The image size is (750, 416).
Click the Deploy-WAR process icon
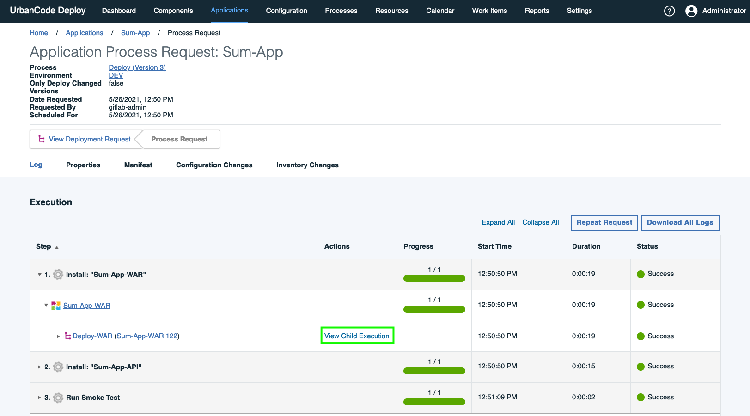(68, 336)
